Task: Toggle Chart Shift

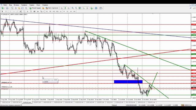Action: (x=87, y=8)
